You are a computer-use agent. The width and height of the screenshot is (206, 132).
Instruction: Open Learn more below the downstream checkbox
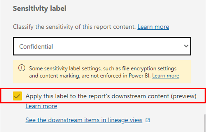tap(42, 106)
